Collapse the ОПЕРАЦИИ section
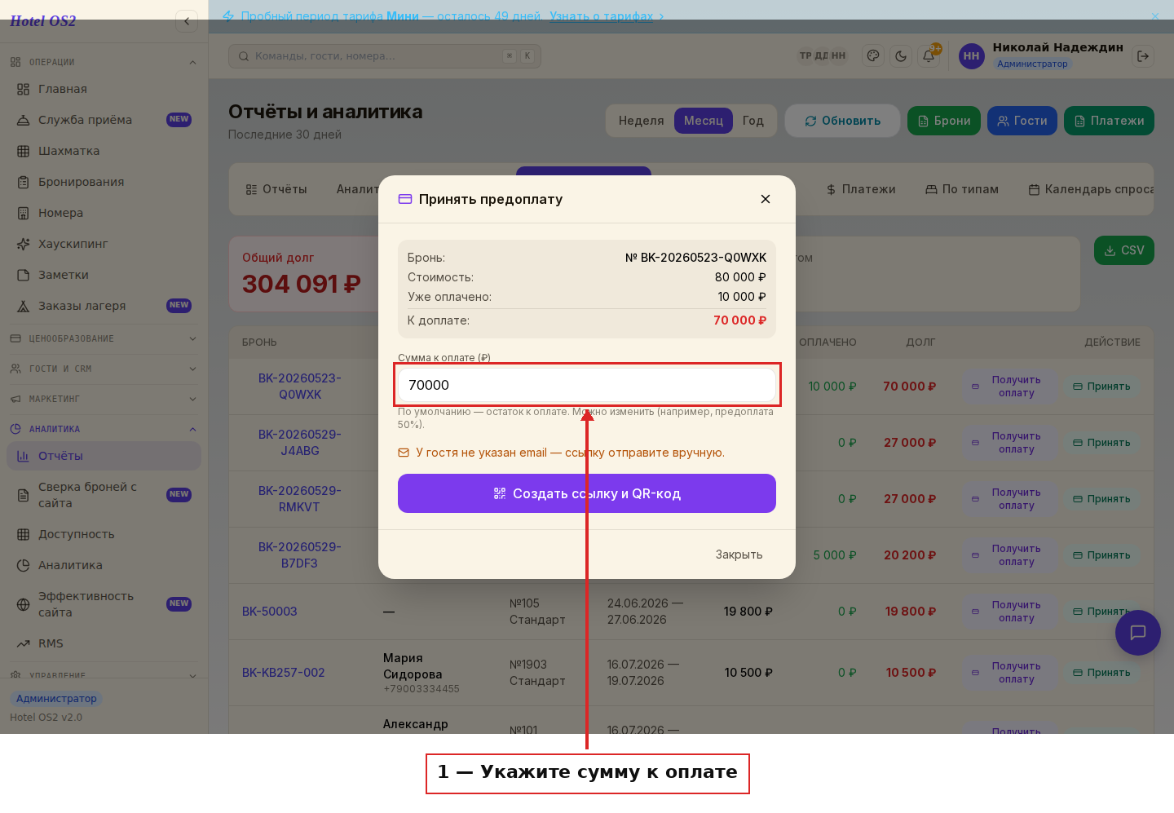 [104, 62]
